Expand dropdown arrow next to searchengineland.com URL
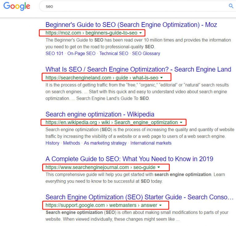 click(161, 78)
